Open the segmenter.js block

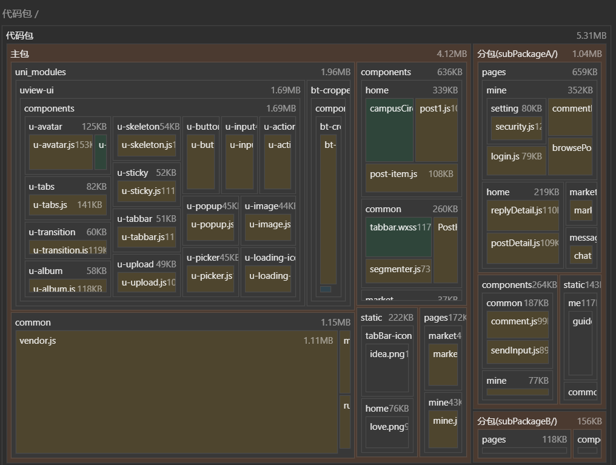coord(398,271)
